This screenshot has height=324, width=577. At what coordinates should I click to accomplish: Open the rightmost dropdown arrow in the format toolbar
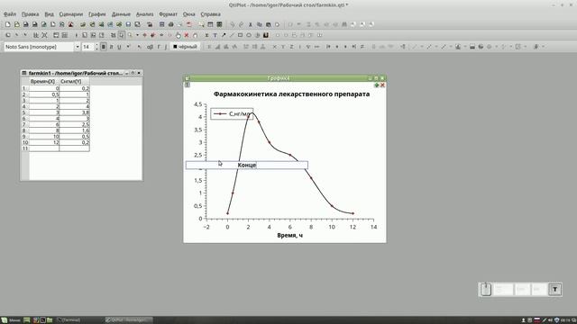pyautogui.click(x=544, y=47)
